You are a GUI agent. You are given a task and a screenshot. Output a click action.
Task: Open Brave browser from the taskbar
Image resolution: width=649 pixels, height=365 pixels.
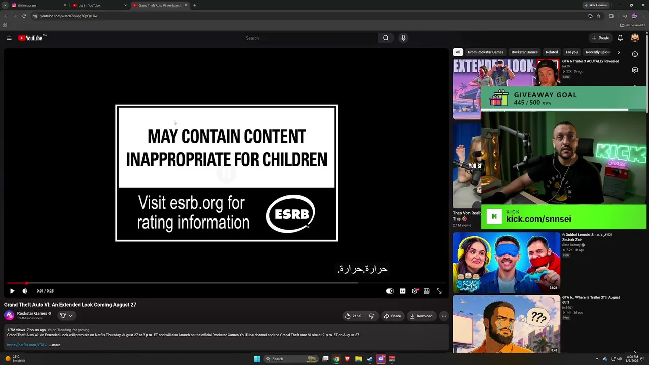(x=347, y=359)
